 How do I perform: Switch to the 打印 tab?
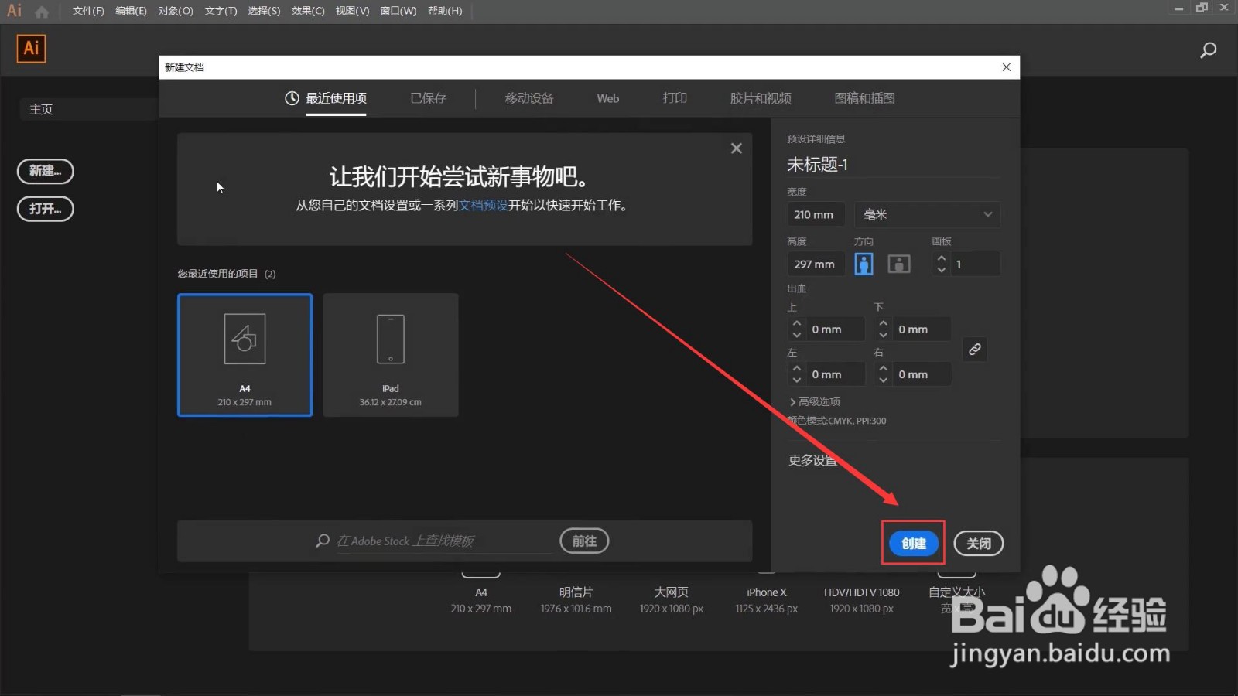click(x=674, y=98)
